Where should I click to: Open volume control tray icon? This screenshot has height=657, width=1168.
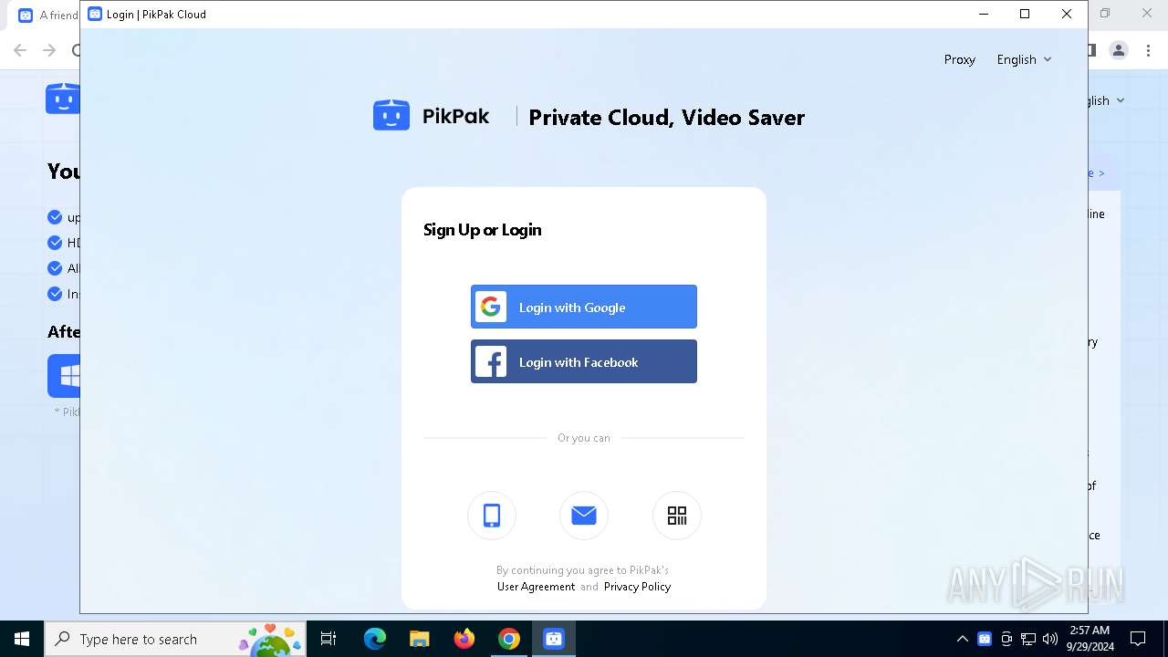click(x=1050, y=639)
